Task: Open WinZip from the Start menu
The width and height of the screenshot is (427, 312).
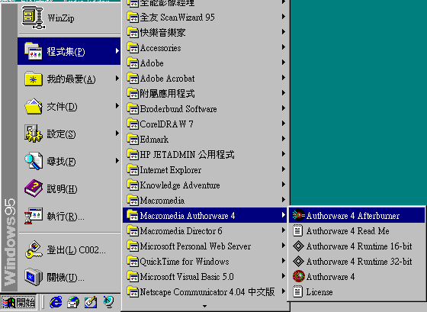Action: coord(69,18)
